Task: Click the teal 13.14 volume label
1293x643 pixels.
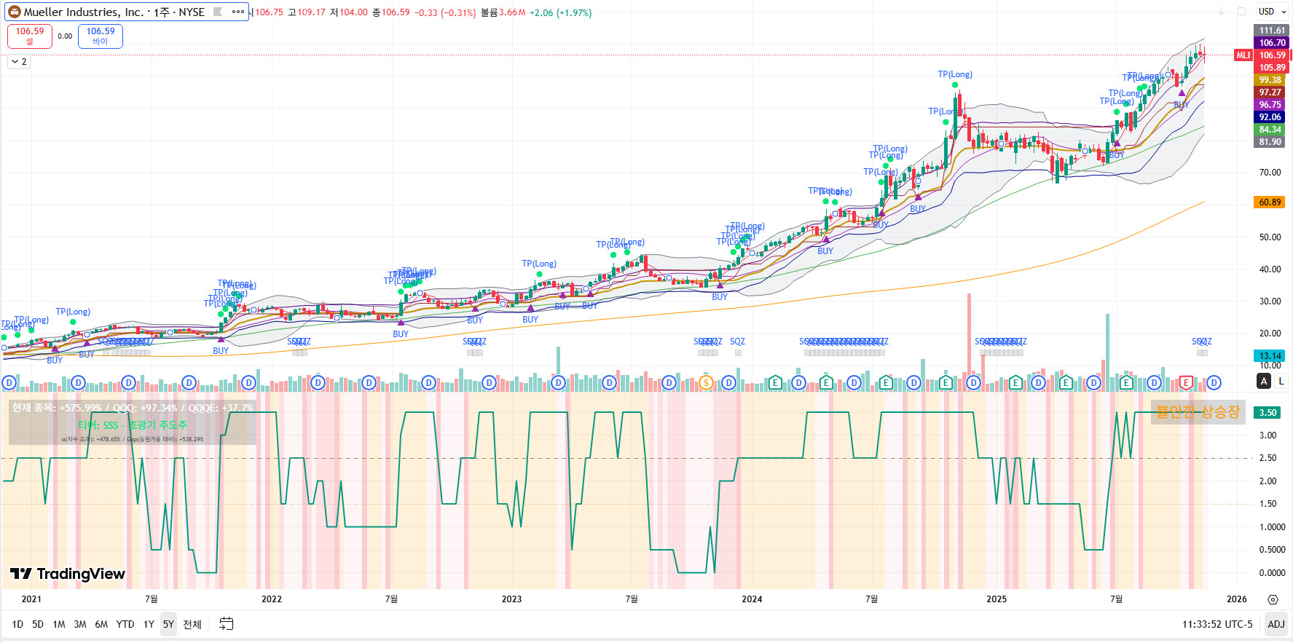Action: click(1270, 356)
